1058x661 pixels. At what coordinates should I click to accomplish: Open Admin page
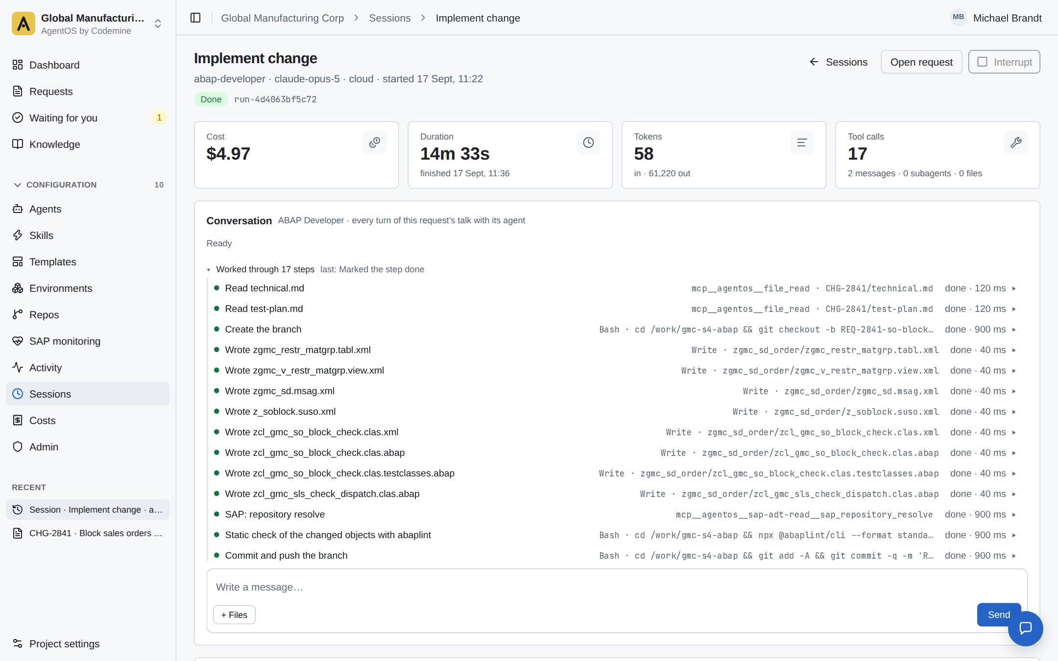tap(88, 447)
